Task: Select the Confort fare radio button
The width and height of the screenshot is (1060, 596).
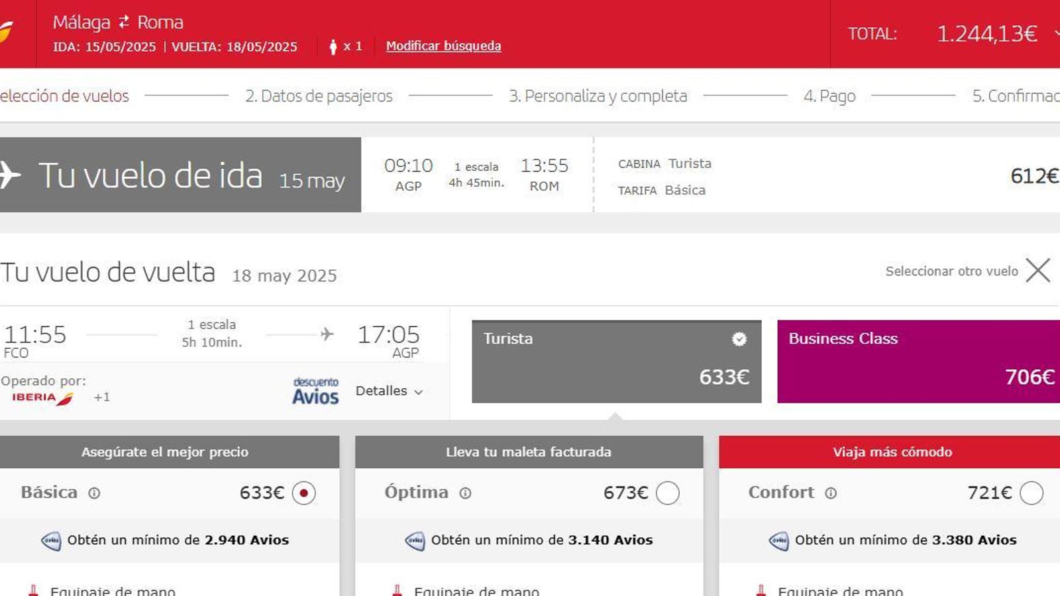Action: (1031, 493)
